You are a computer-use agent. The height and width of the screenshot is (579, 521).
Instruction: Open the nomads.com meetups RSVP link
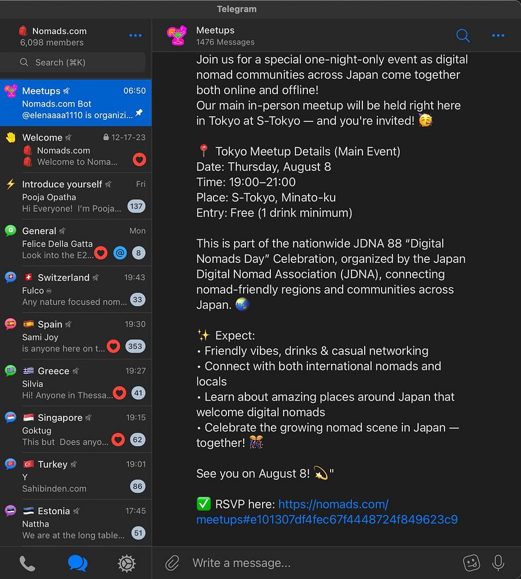pyautogui.click(x=327, y=512)
